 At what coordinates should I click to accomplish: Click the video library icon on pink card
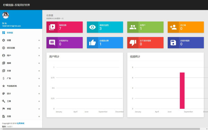click(x=52, y=27)
